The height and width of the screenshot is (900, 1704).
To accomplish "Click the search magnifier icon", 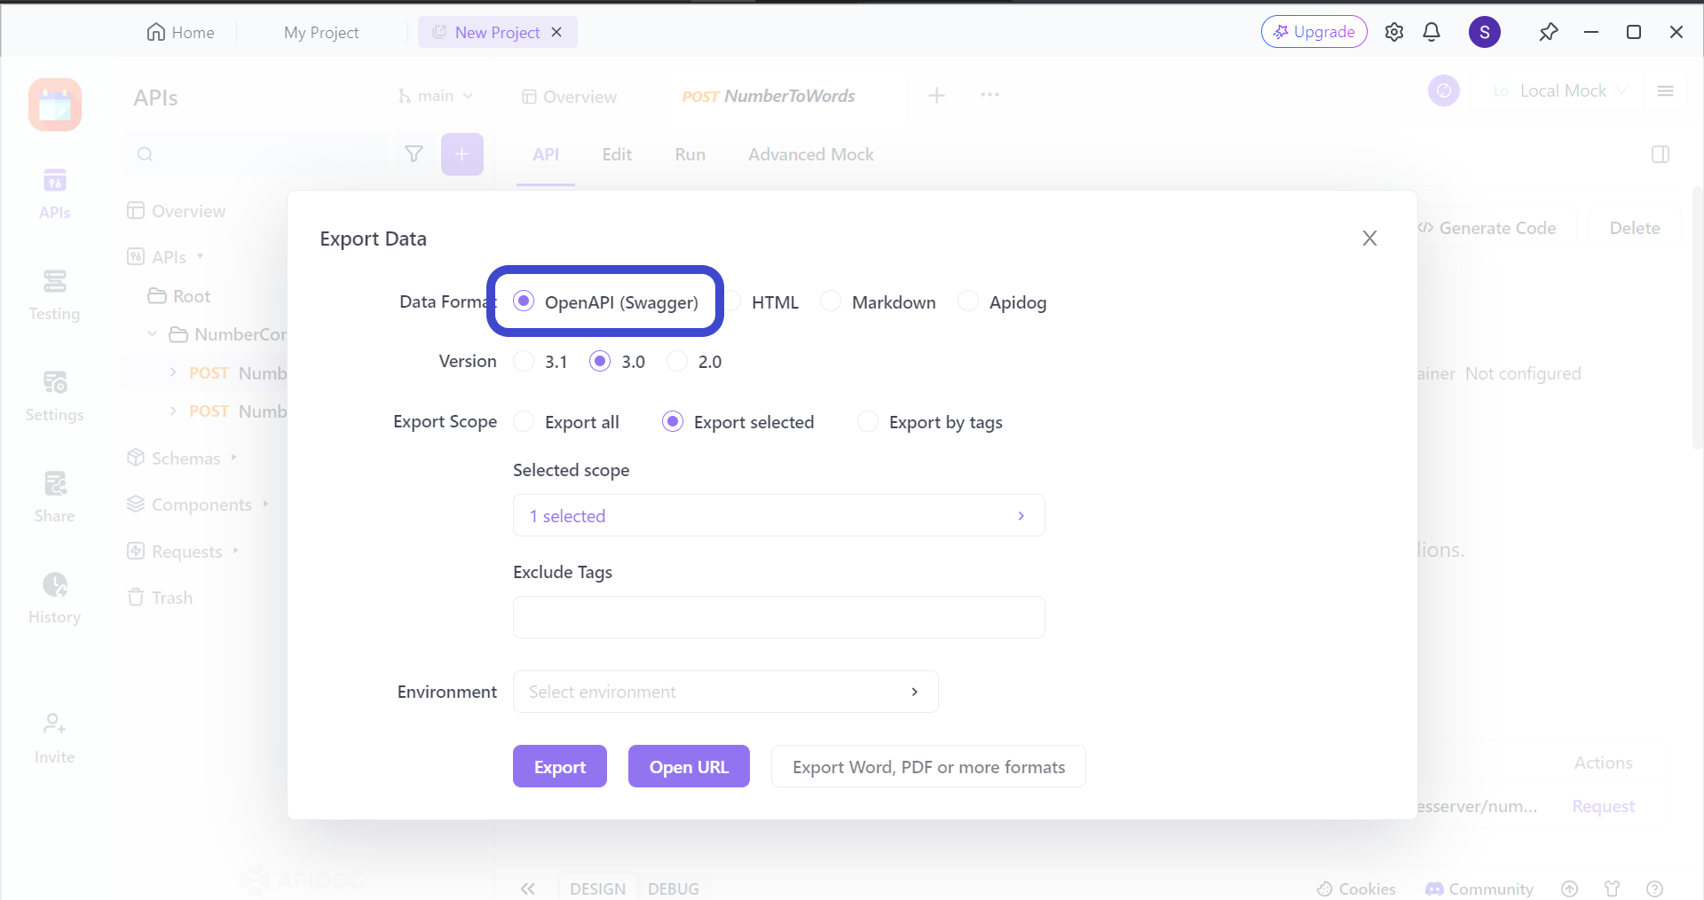I will tap(146, 154).
